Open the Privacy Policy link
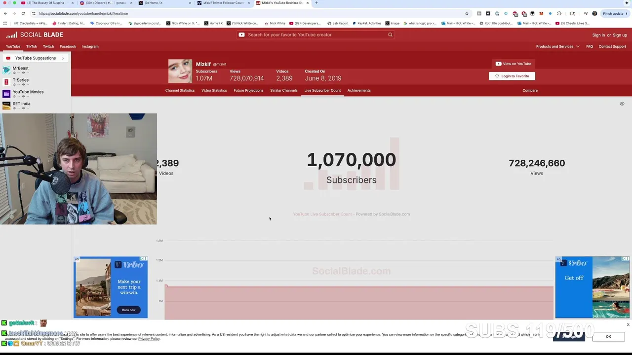The height and width of the screenshot is (355, 632). pos(149,339)
